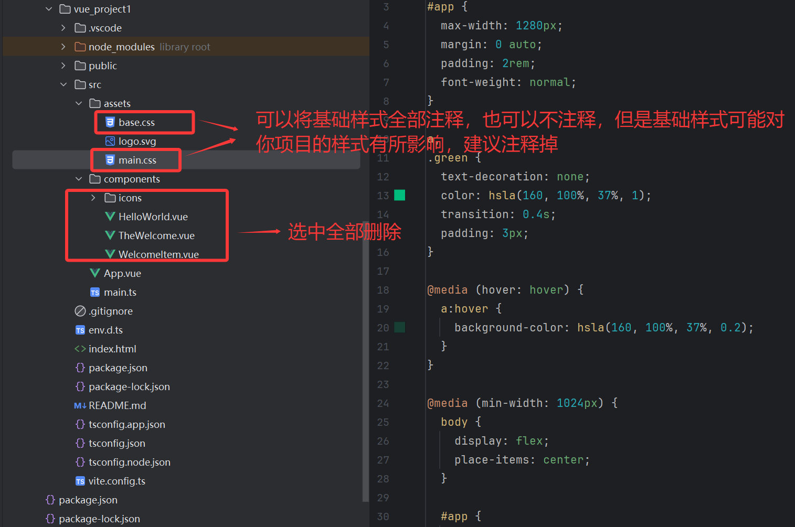Click the Vue icon beside App.vue

(95, 273)
